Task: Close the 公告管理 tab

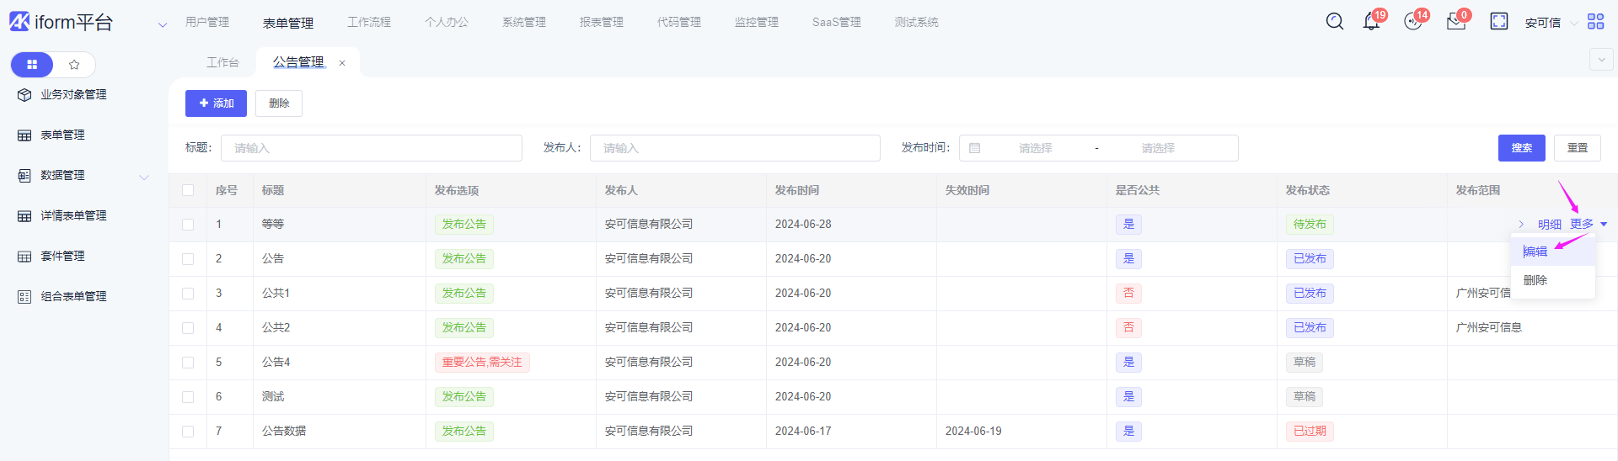Action: click(x=342, y=63)
